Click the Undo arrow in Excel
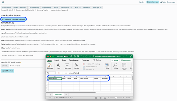This screenshot has height=101, width=177. click(81, 56)
